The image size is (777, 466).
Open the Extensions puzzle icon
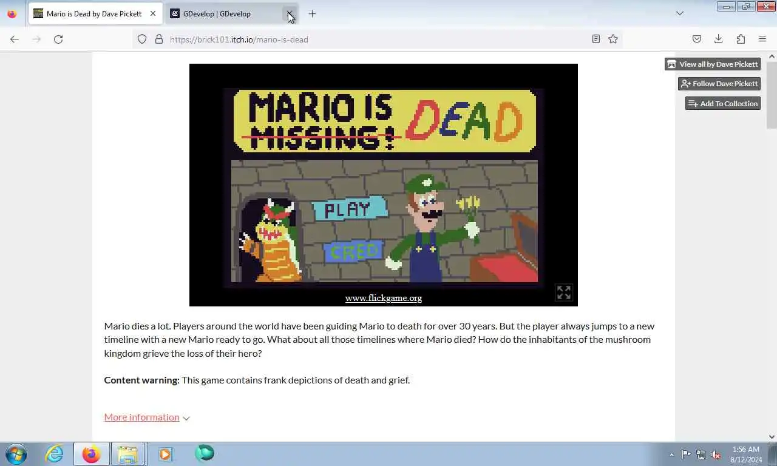(741, 39)
